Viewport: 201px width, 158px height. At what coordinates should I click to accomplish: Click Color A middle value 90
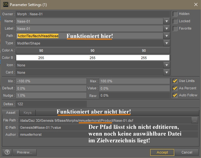coord(93,51)
